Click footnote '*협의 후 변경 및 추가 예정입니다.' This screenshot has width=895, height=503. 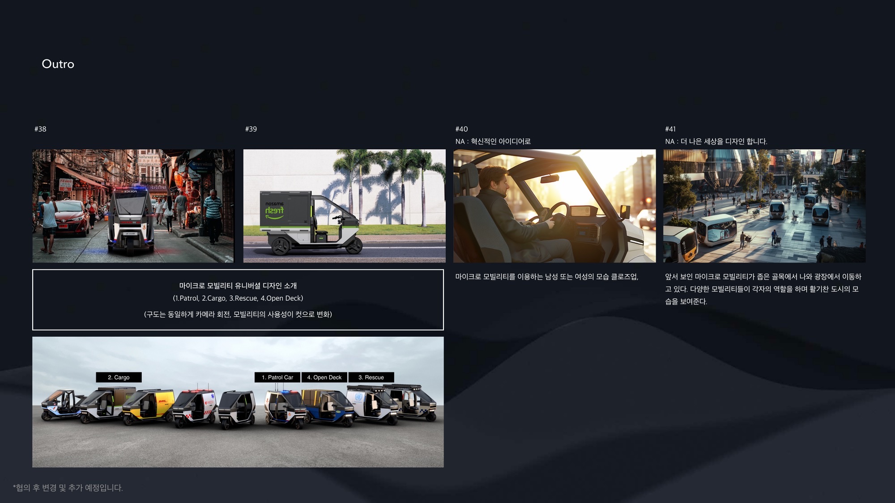[x=68, y=487]
